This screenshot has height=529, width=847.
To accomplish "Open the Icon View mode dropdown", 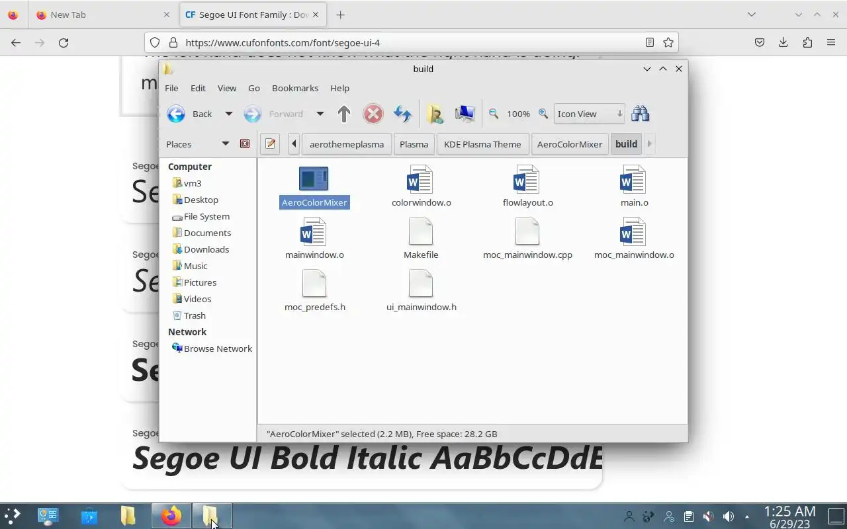I will pos(589,114).
